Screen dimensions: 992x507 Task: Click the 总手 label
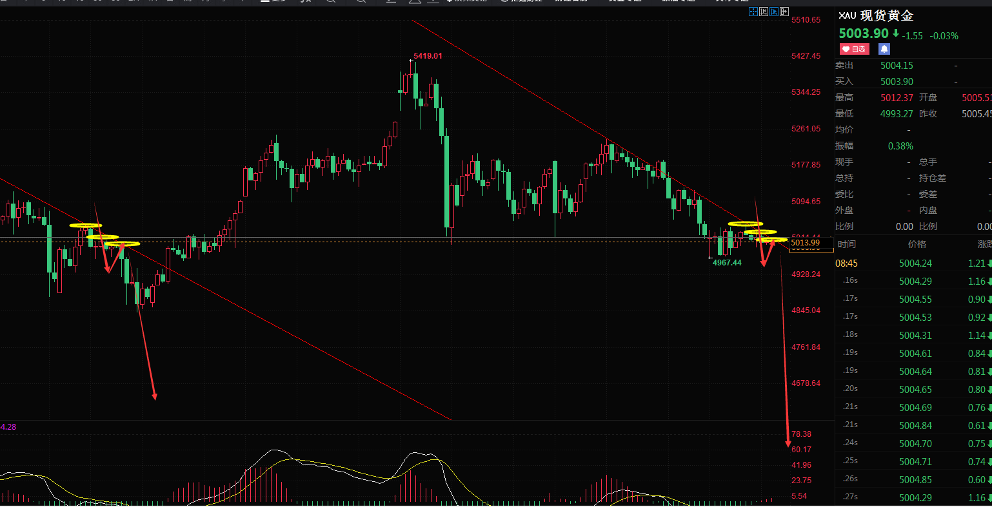tap(928, 162)
